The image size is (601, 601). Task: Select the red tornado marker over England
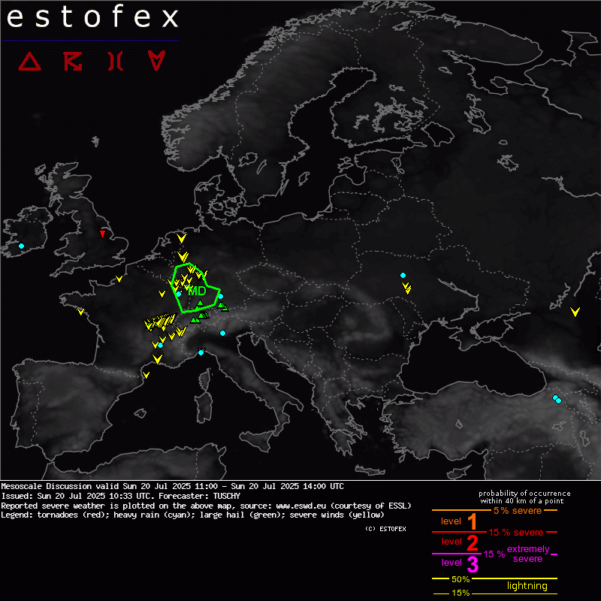(102, 234)
